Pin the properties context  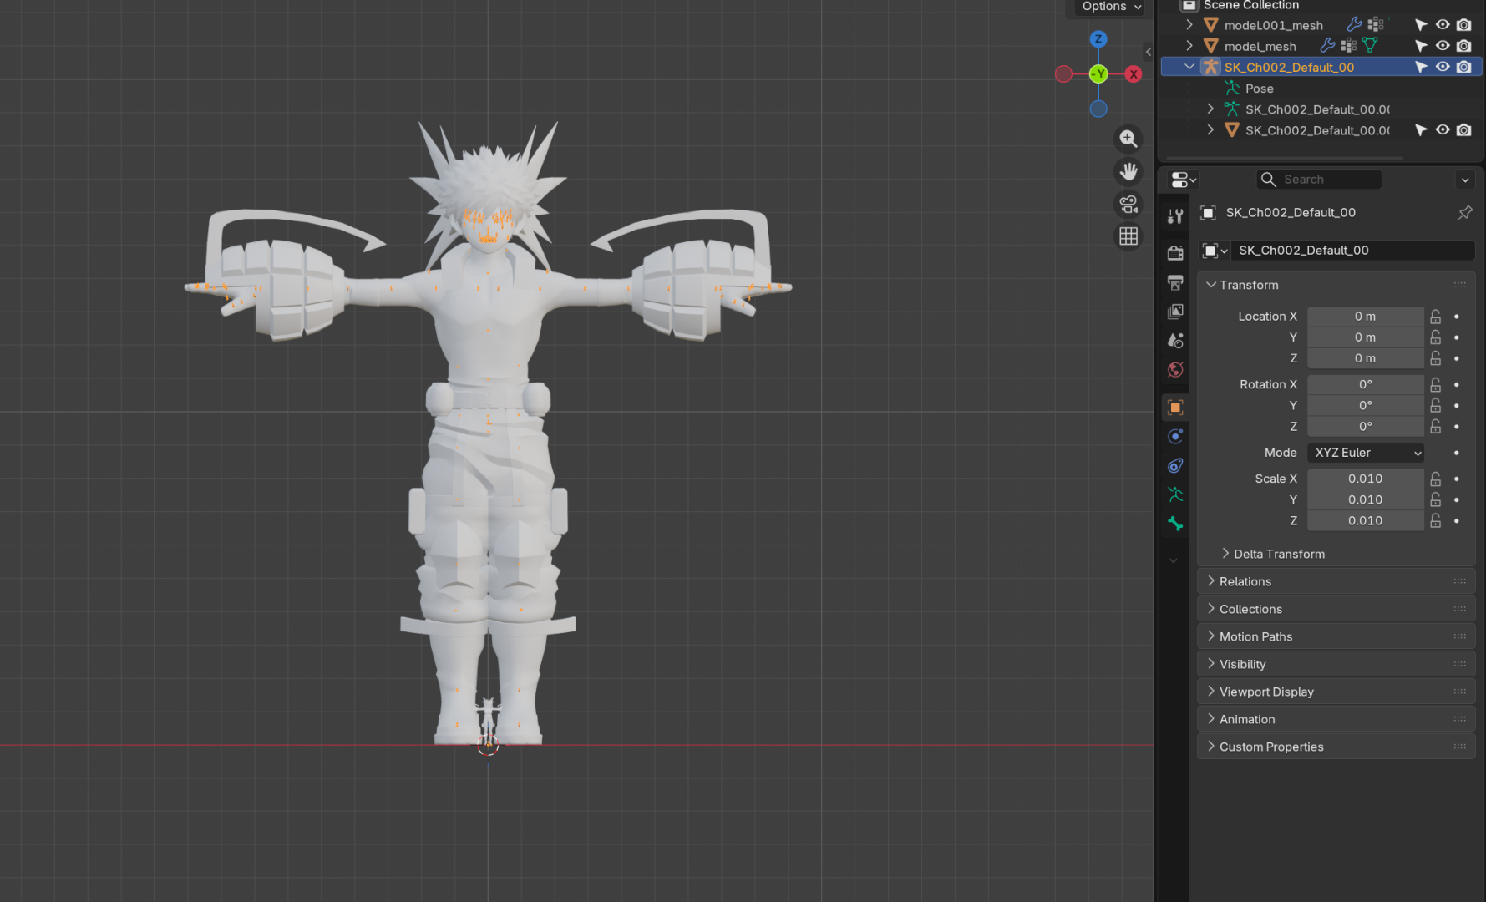tap(1464, 213)
